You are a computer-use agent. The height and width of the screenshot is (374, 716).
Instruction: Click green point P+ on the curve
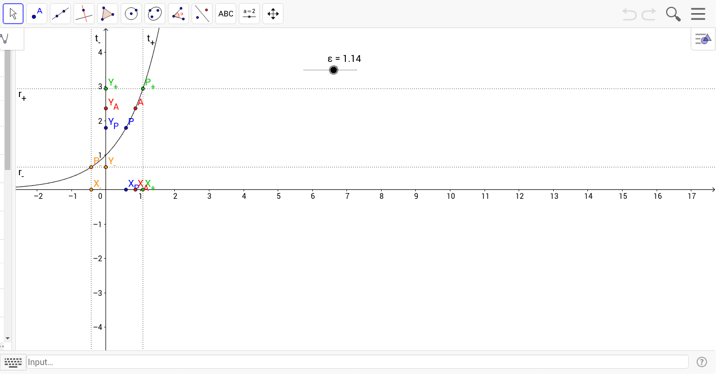143,89
